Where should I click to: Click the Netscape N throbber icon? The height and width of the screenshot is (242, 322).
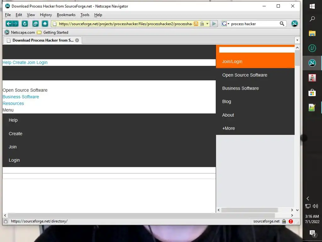click(x=294, y=24)
